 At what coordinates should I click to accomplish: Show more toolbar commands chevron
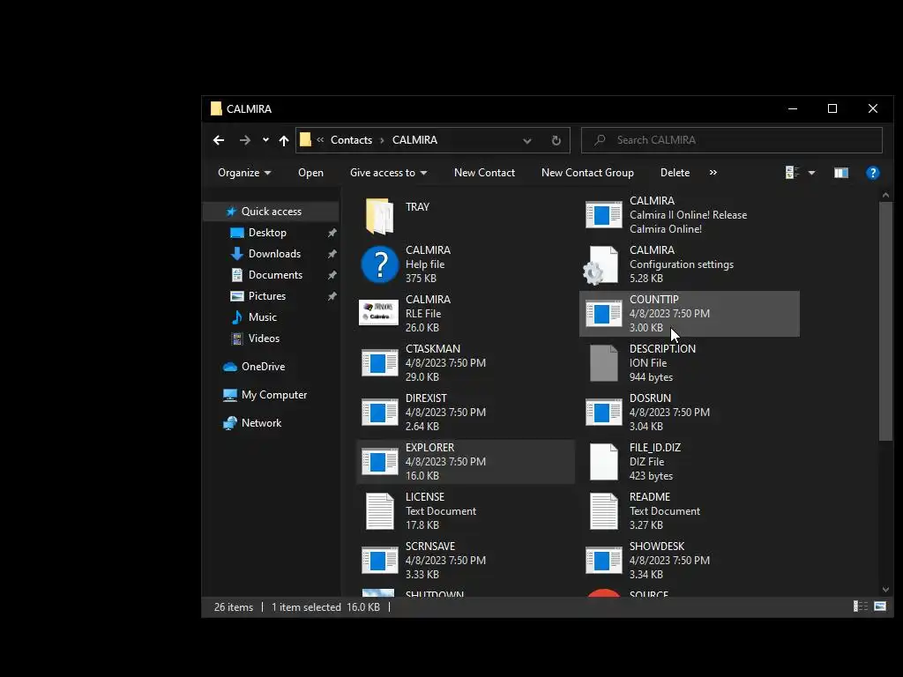(x=713, y=173)
